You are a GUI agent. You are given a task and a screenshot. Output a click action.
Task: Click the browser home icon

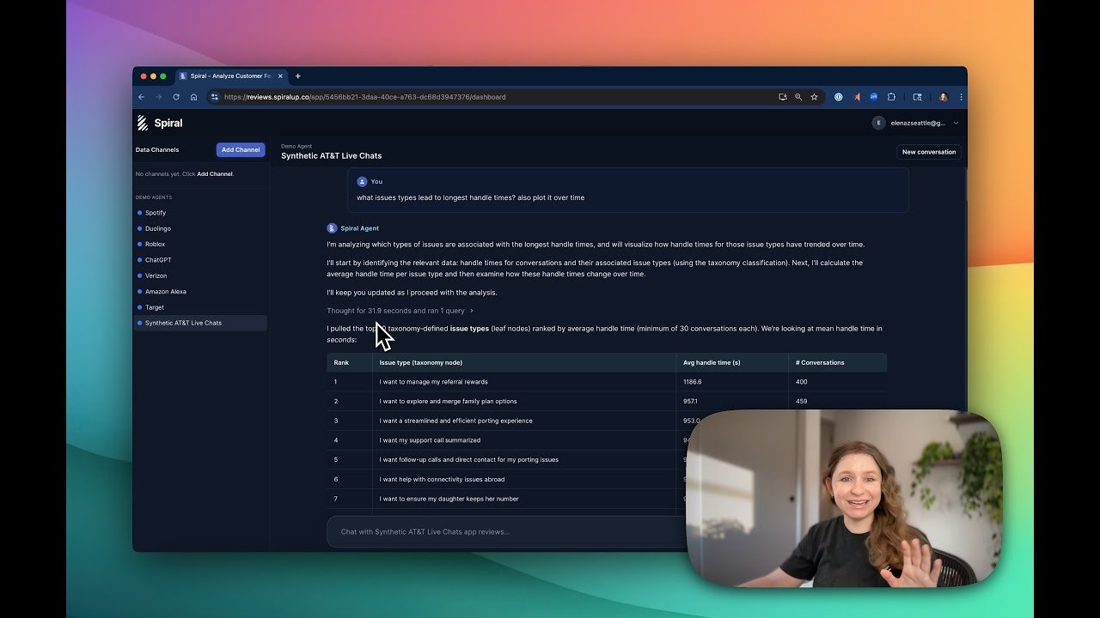(193, 97)
